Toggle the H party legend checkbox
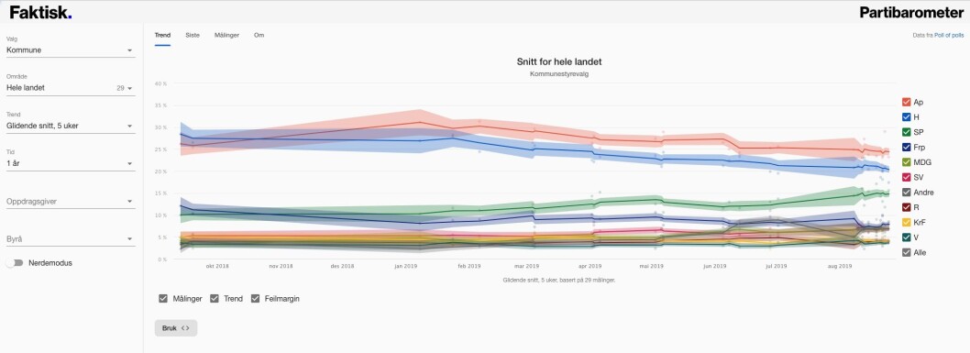The height and width of the screenshot is (353, 970). tap(907, 116)
